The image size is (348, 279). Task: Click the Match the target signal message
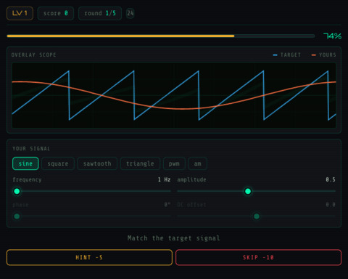(174, 238)
